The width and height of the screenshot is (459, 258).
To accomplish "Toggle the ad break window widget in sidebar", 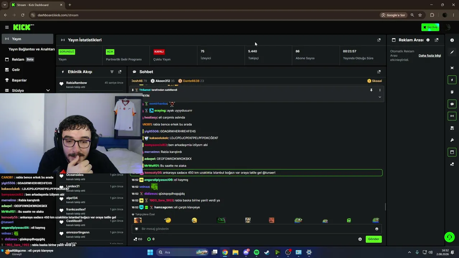I will tap(452, 152).
